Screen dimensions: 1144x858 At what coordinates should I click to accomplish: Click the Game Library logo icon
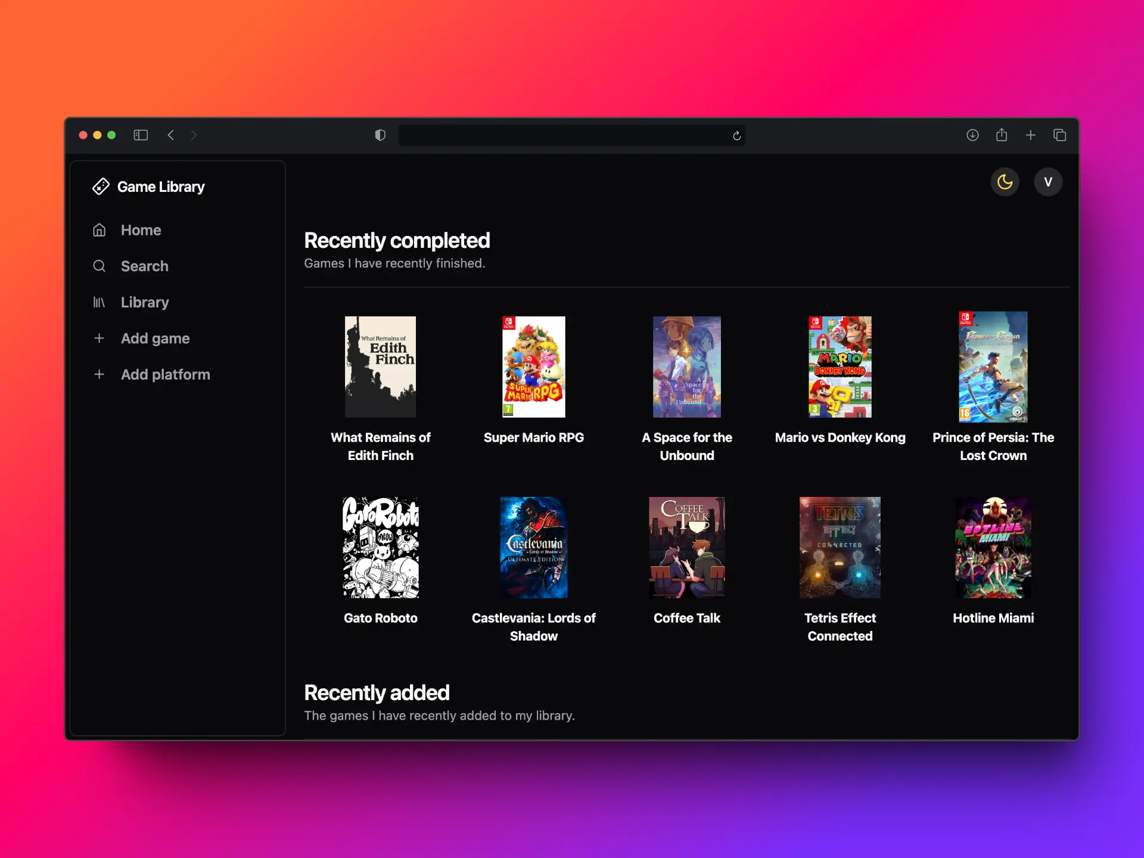pos(101,186)
